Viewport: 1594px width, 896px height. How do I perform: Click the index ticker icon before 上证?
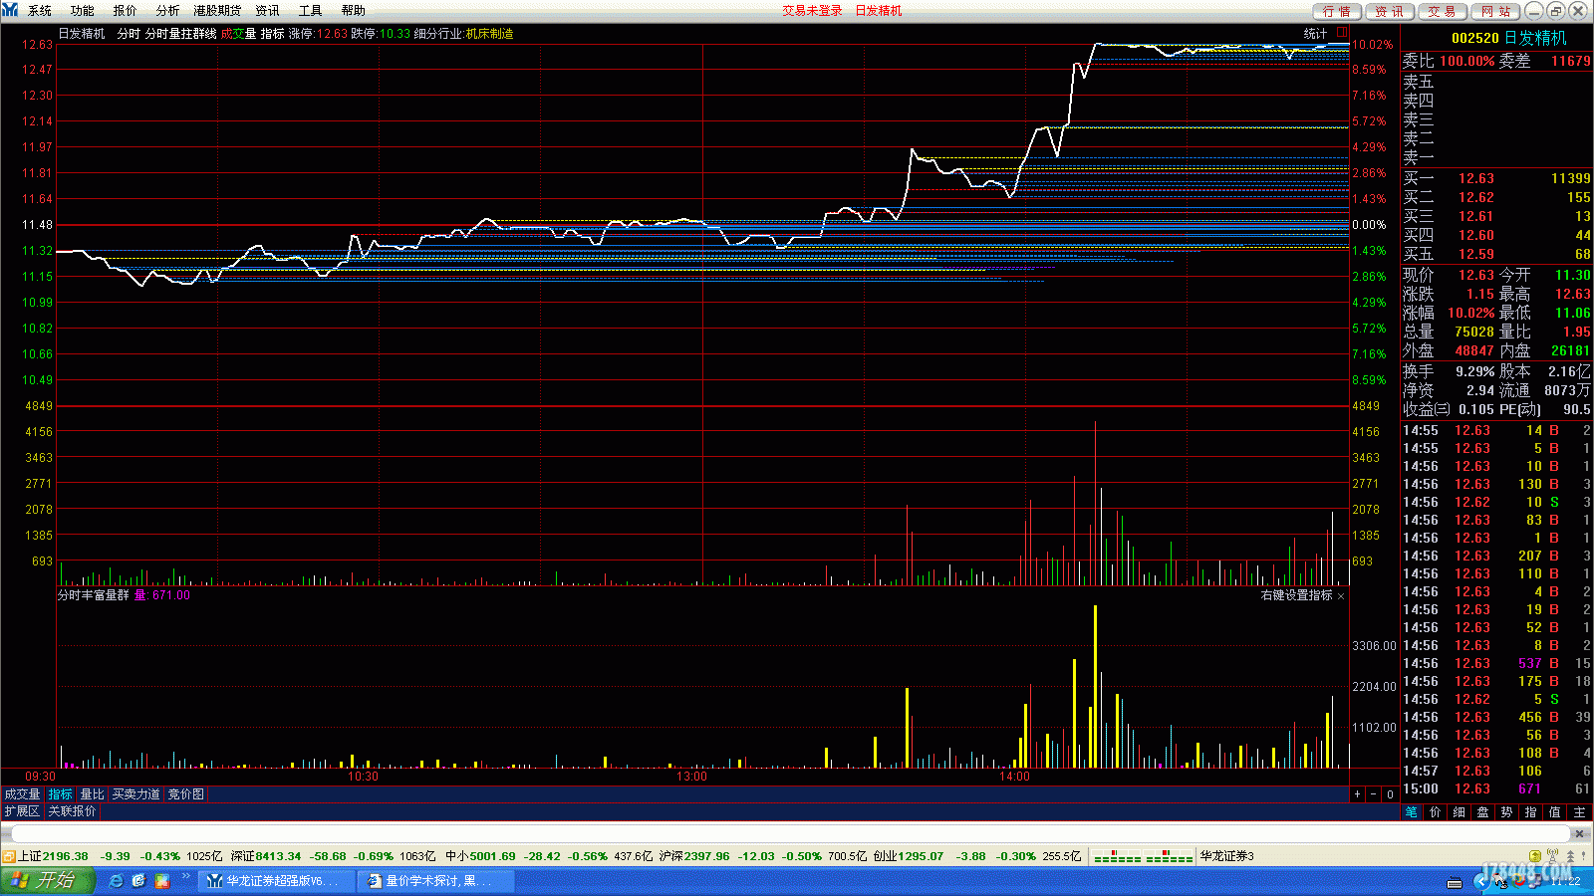[x=9, y=856]
